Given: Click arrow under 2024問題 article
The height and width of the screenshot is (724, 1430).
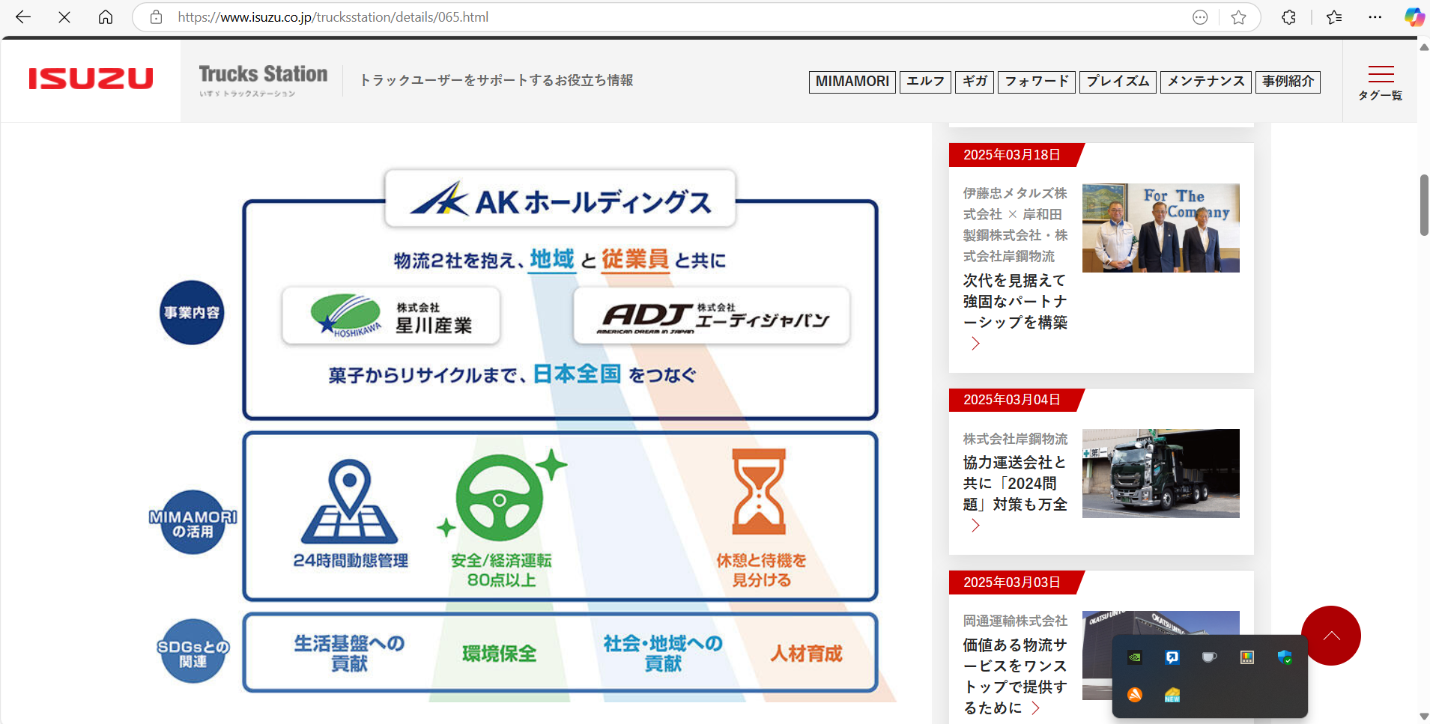Looking at the screenshot, I should pyautogui.click(x=975, y=526).
